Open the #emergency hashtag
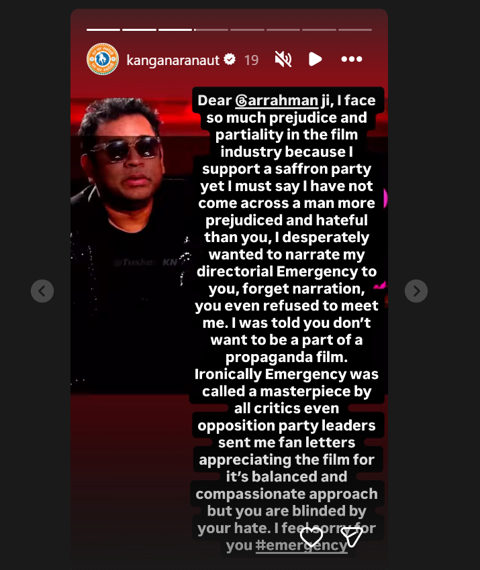 [301, 545]
